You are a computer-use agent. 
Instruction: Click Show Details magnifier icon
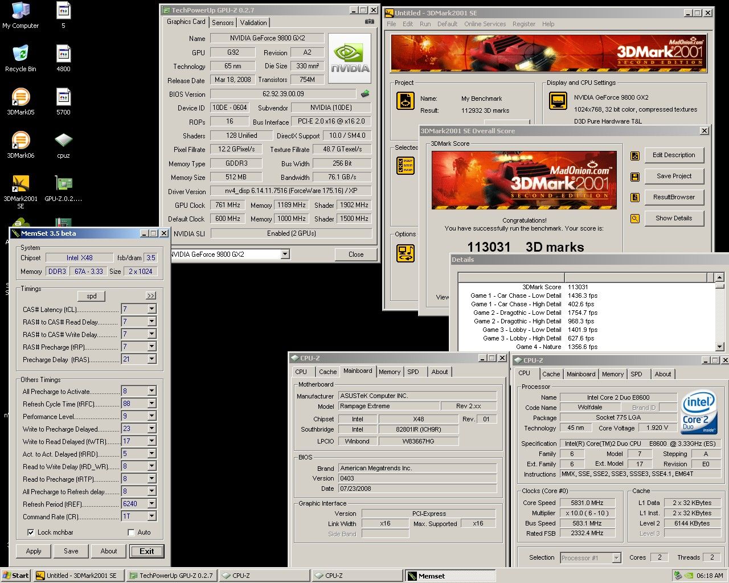(635, 219)
